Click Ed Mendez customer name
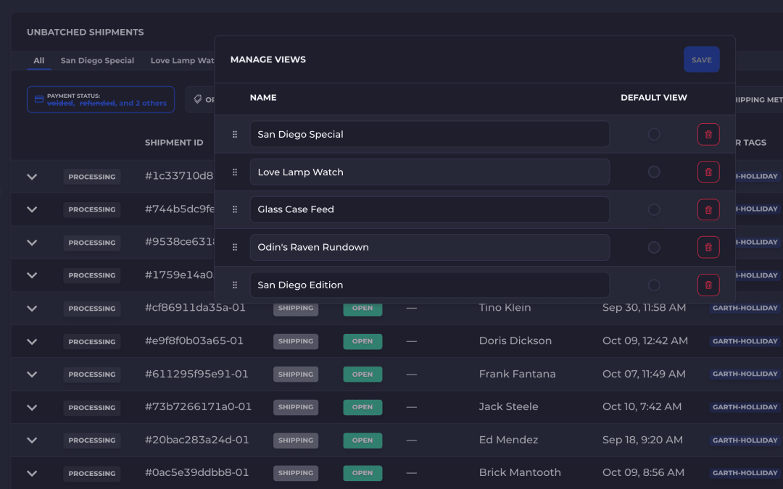Image resolution: width=783 pixels, height=489 pixels. click(x=508, y=440)
